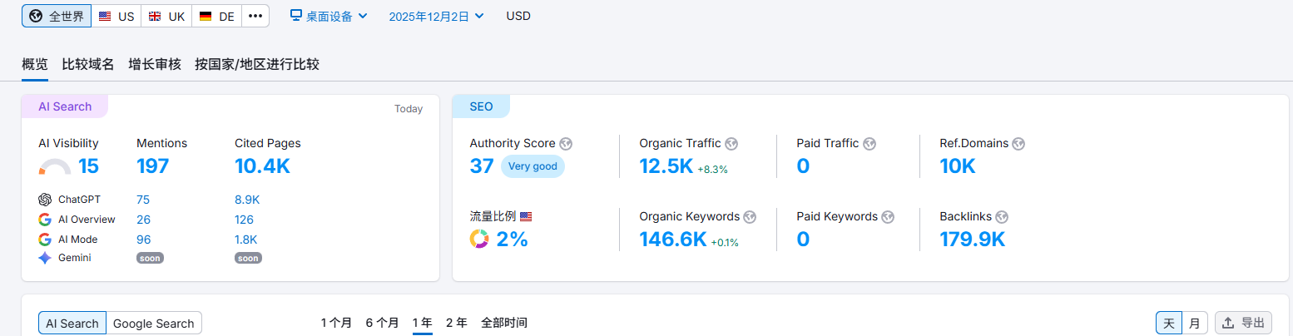Switch region to UK

166,16
